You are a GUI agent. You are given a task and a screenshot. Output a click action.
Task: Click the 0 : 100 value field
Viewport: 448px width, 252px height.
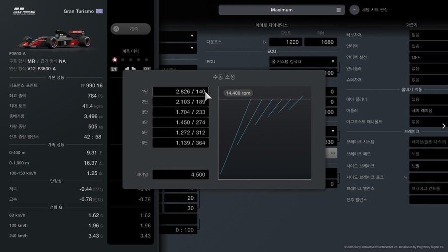[x=178, y=230]
